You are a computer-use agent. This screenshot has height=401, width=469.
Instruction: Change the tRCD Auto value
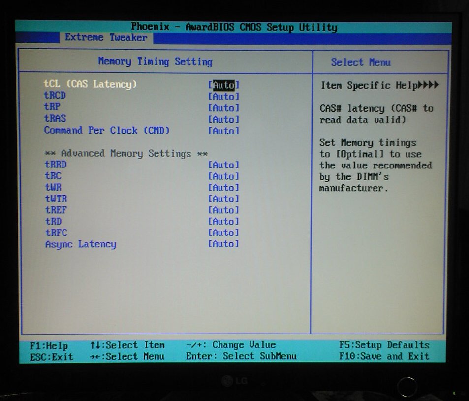(x=224, y=97)
